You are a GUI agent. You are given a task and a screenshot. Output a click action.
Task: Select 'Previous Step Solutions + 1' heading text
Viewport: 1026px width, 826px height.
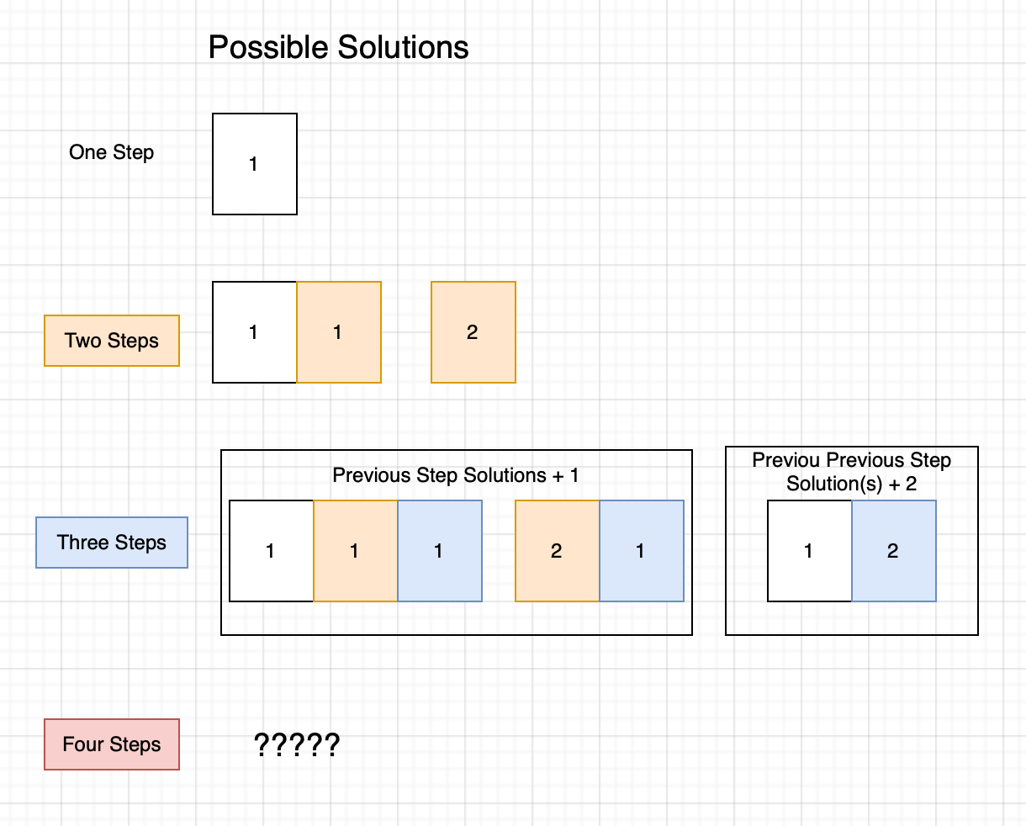[x=456, y=475]
